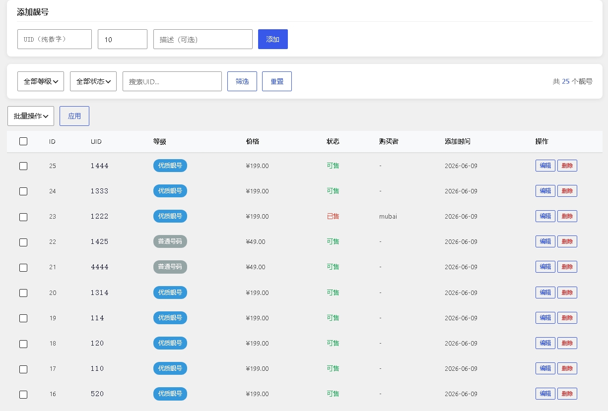Viewport: 608px width, 411px height.
Task: Delete the row with UID 1314
Action: 567,293
